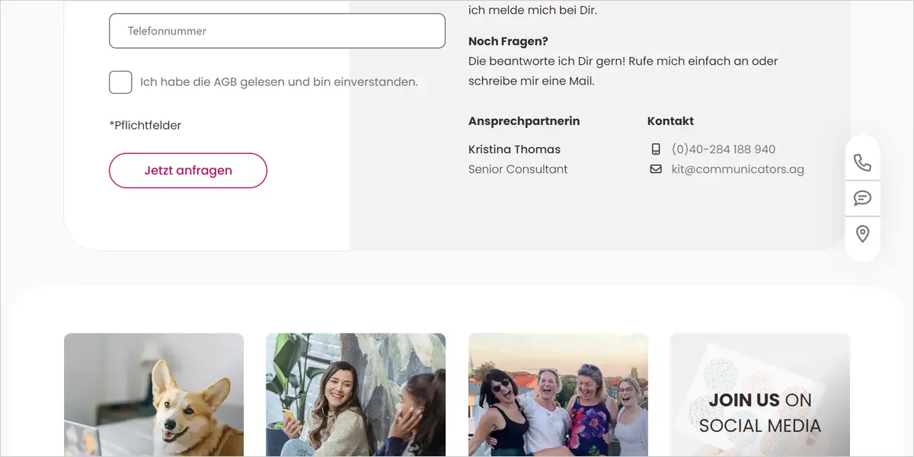Click the name Kristina Thomas
The height and width of the screenshot is (457, 914).
pyautogui.click(x=514, y=149)
